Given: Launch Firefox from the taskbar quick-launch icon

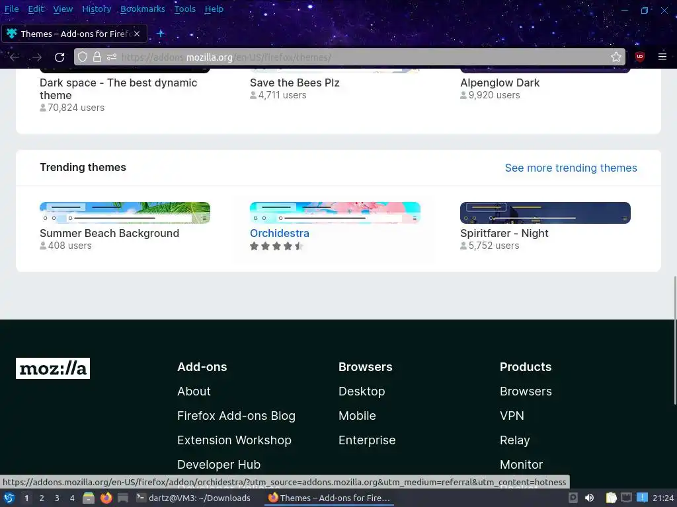Looking at the screenshot, I should [x=106, y=498].
